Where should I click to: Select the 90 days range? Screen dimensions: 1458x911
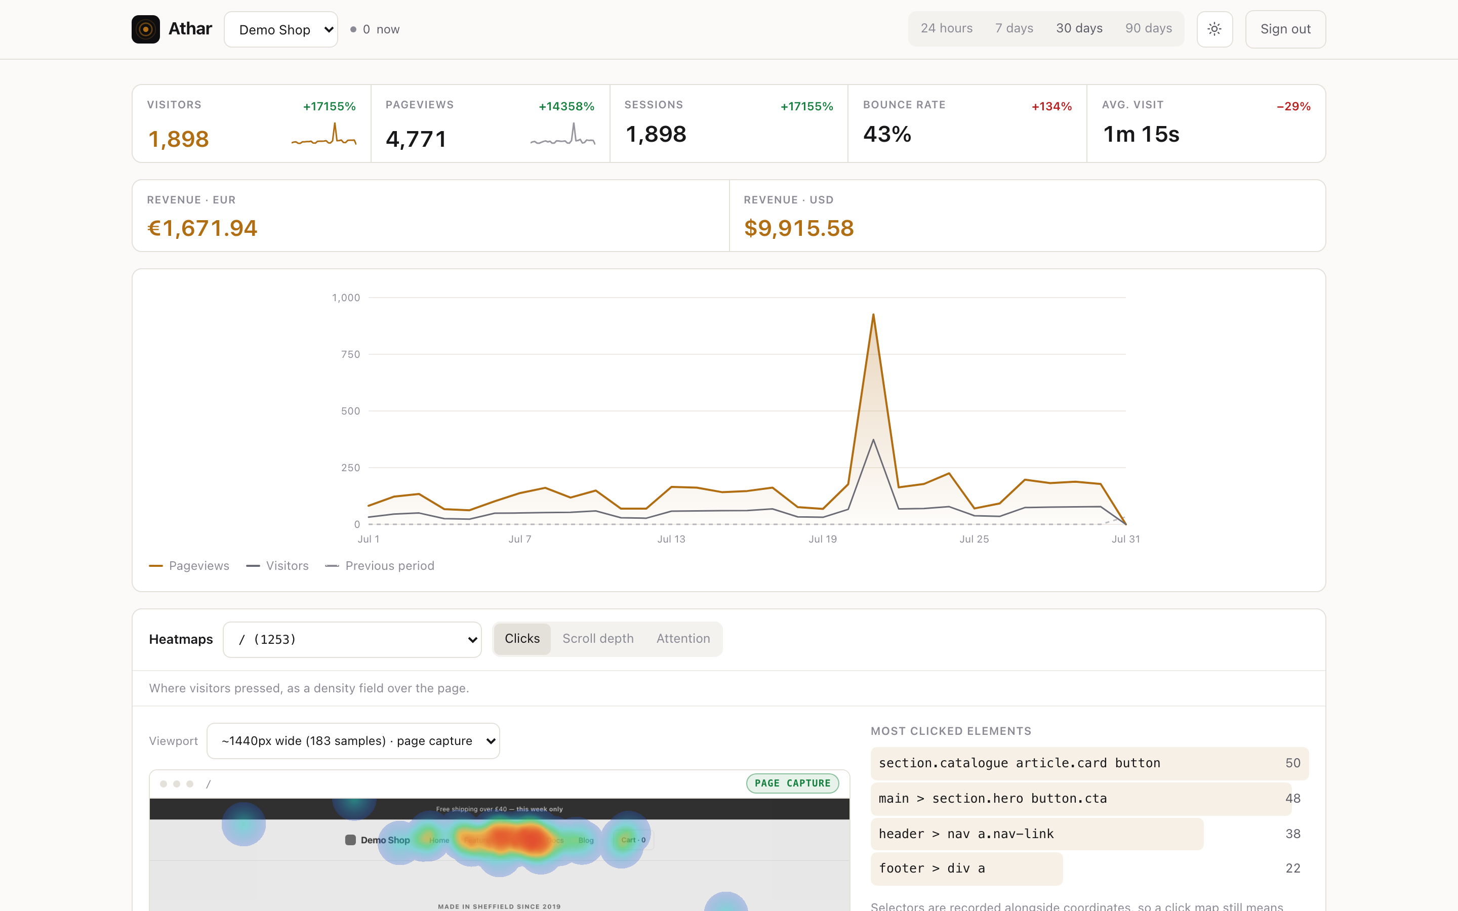point(1148,28)
